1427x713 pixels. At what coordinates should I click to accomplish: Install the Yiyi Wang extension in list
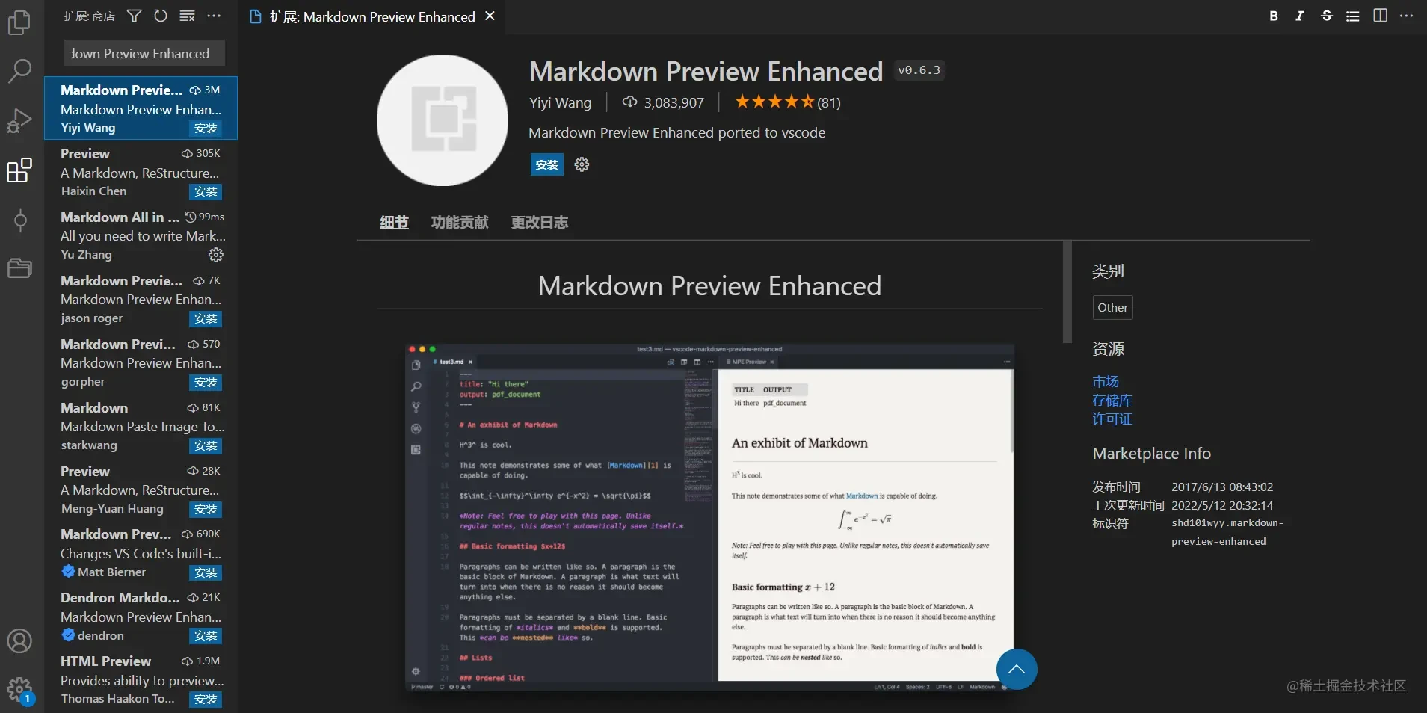click(206, 128)
